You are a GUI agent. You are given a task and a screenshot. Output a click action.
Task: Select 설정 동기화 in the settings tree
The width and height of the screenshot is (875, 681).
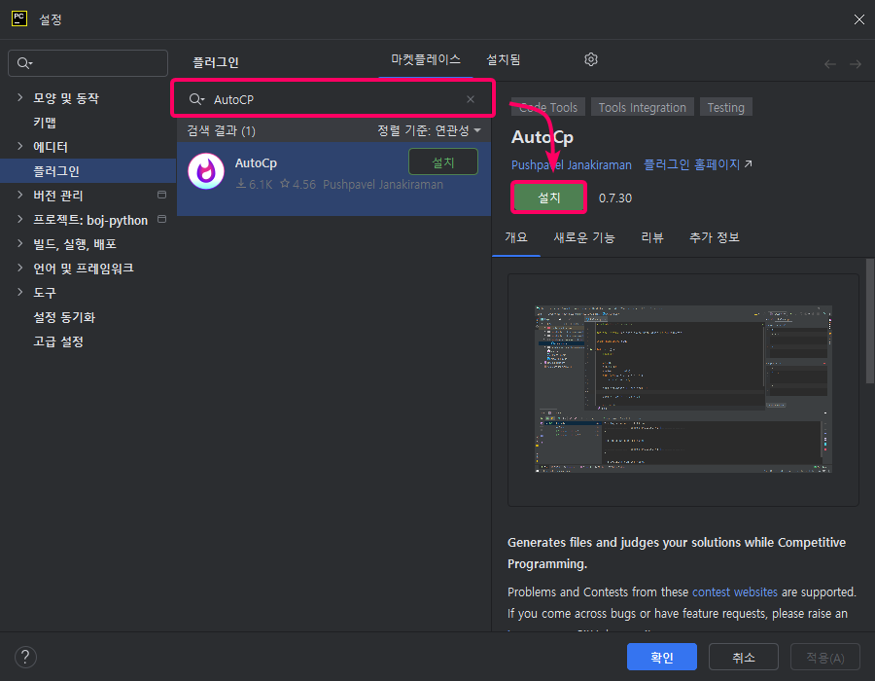click(x=64, y=317)
